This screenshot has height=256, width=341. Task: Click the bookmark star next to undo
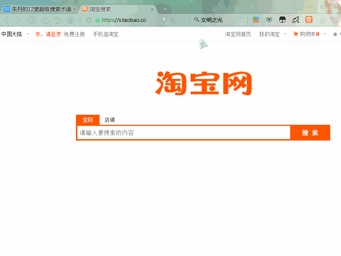[71, 20]
